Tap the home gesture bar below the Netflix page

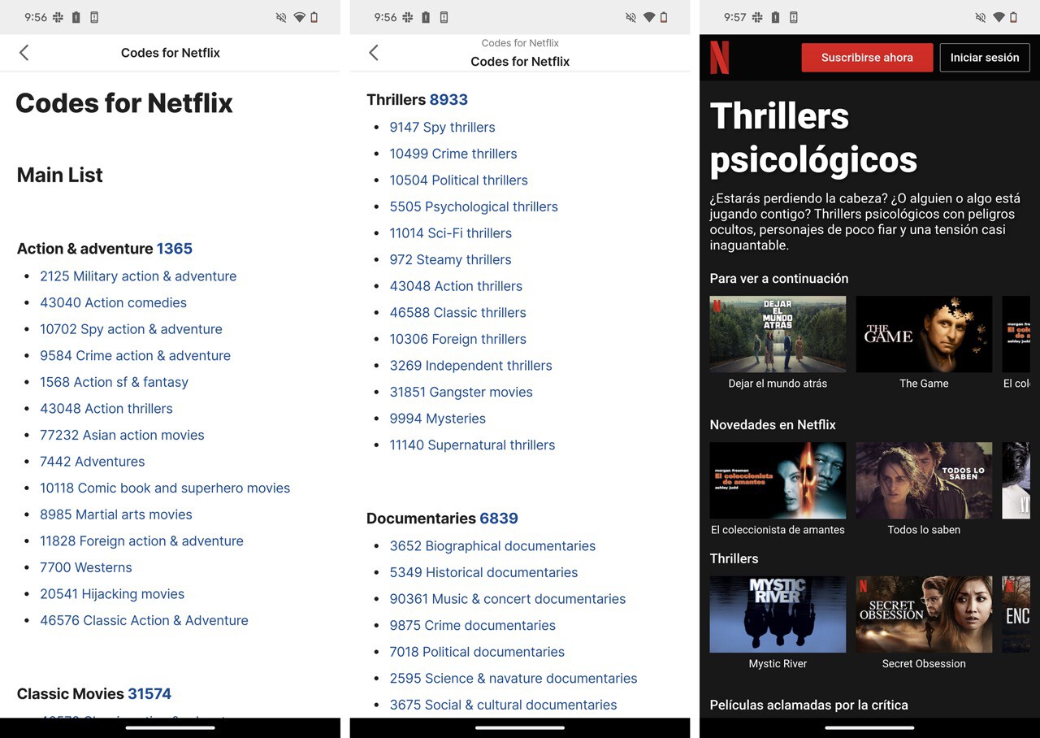click(x=869, y=728)
